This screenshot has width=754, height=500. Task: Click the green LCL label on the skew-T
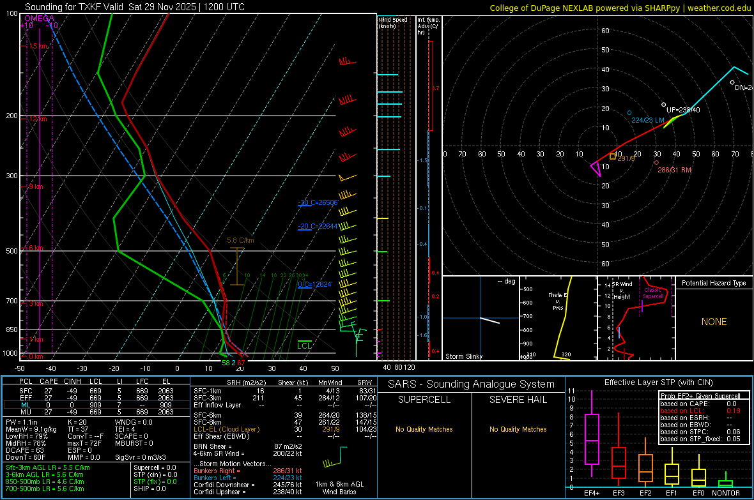(x=304, y=345)
